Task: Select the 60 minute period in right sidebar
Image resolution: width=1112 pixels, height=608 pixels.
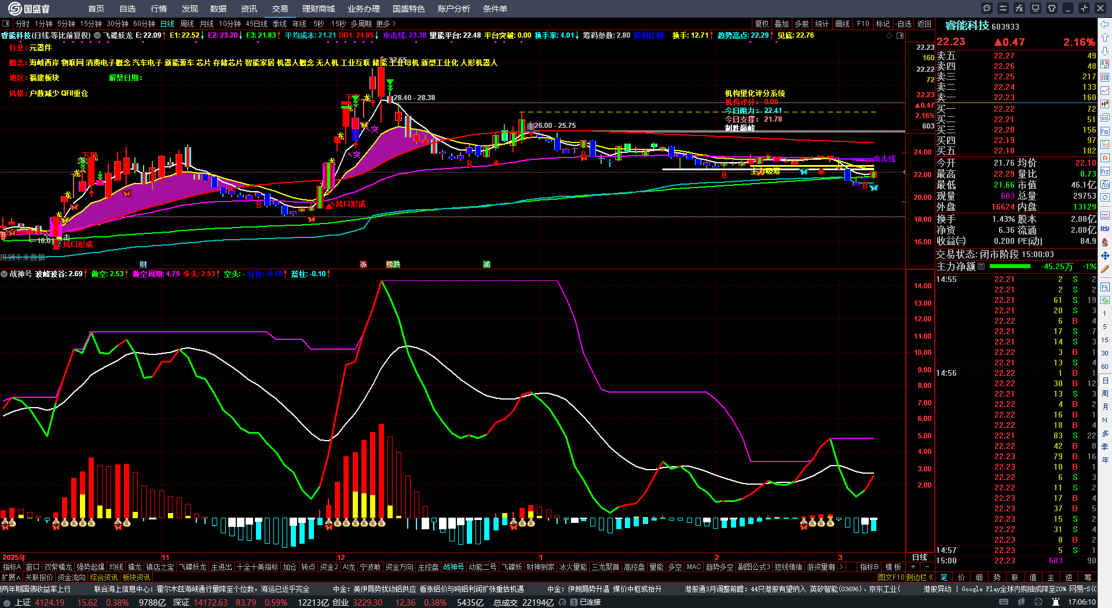Action: 1105,367
